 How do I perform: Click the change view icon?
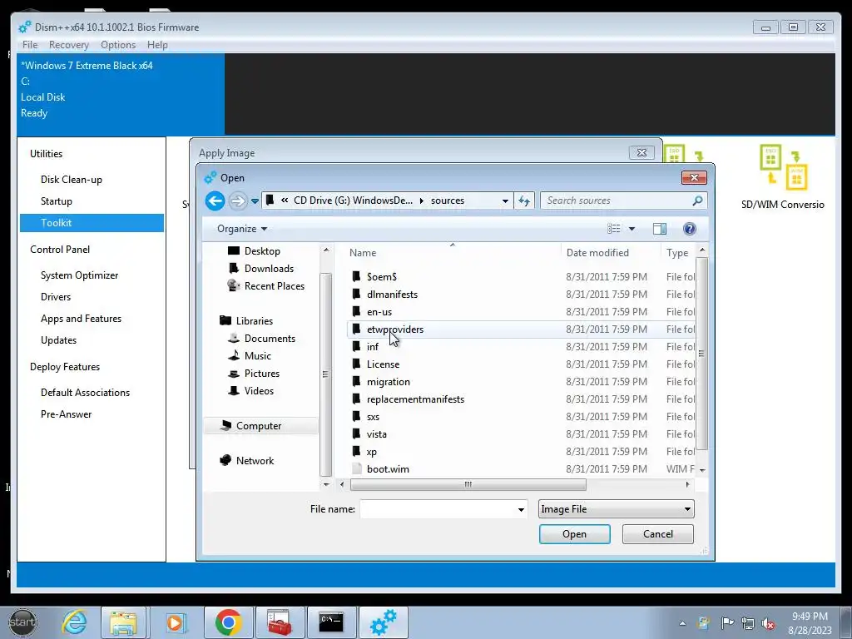(613, 229)
